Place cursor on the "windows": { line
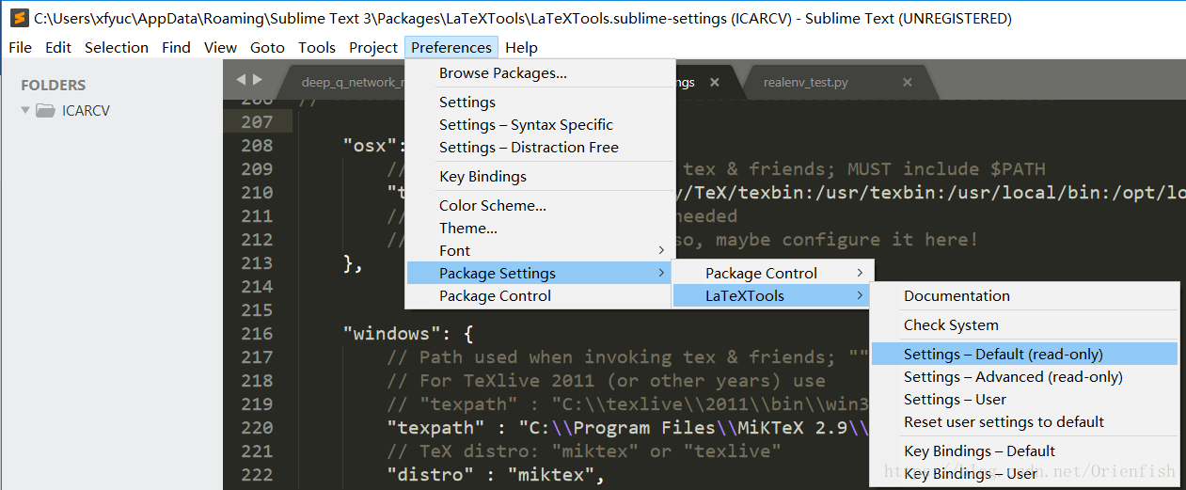The width and height of the screenshot is (1186, 490). [x=408, y=333]
